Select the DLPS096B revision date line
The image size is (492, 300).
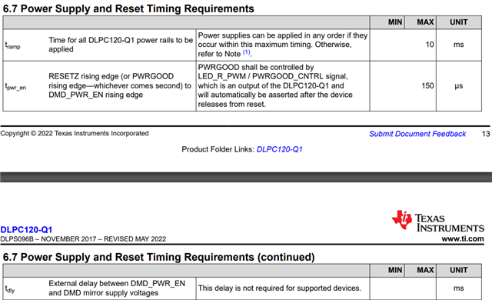pos(83,239)
